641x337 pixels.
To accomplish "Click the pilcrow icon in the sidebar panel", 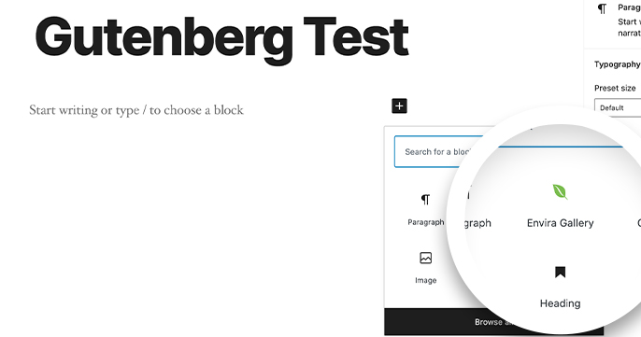I will pyautogui.click(x=602, y=8).
